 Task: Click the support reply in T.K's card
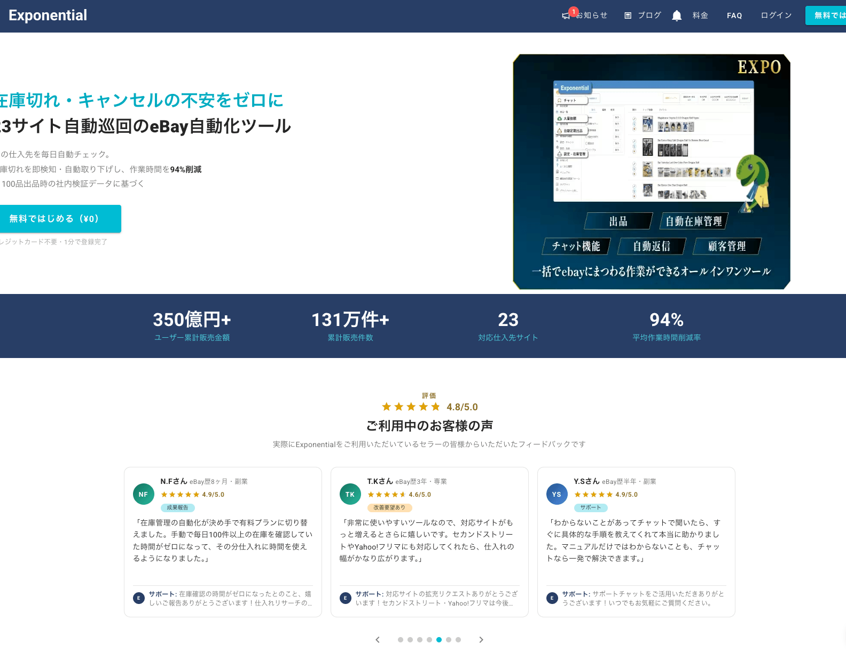coord(437,598)
